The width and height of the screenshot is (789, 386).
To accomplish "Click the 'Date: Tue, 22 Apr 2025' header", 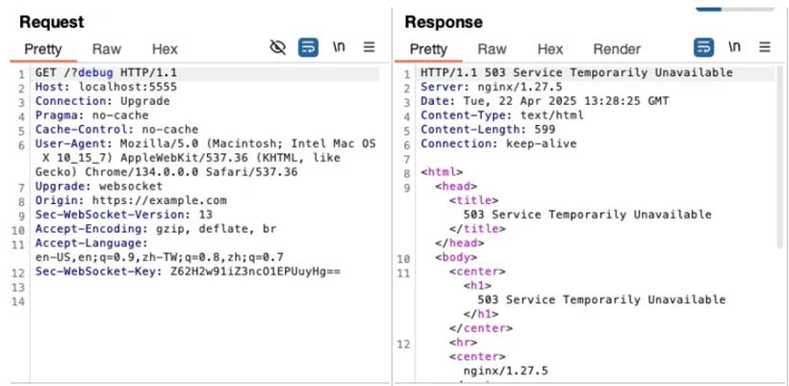I will pos(545,101).
